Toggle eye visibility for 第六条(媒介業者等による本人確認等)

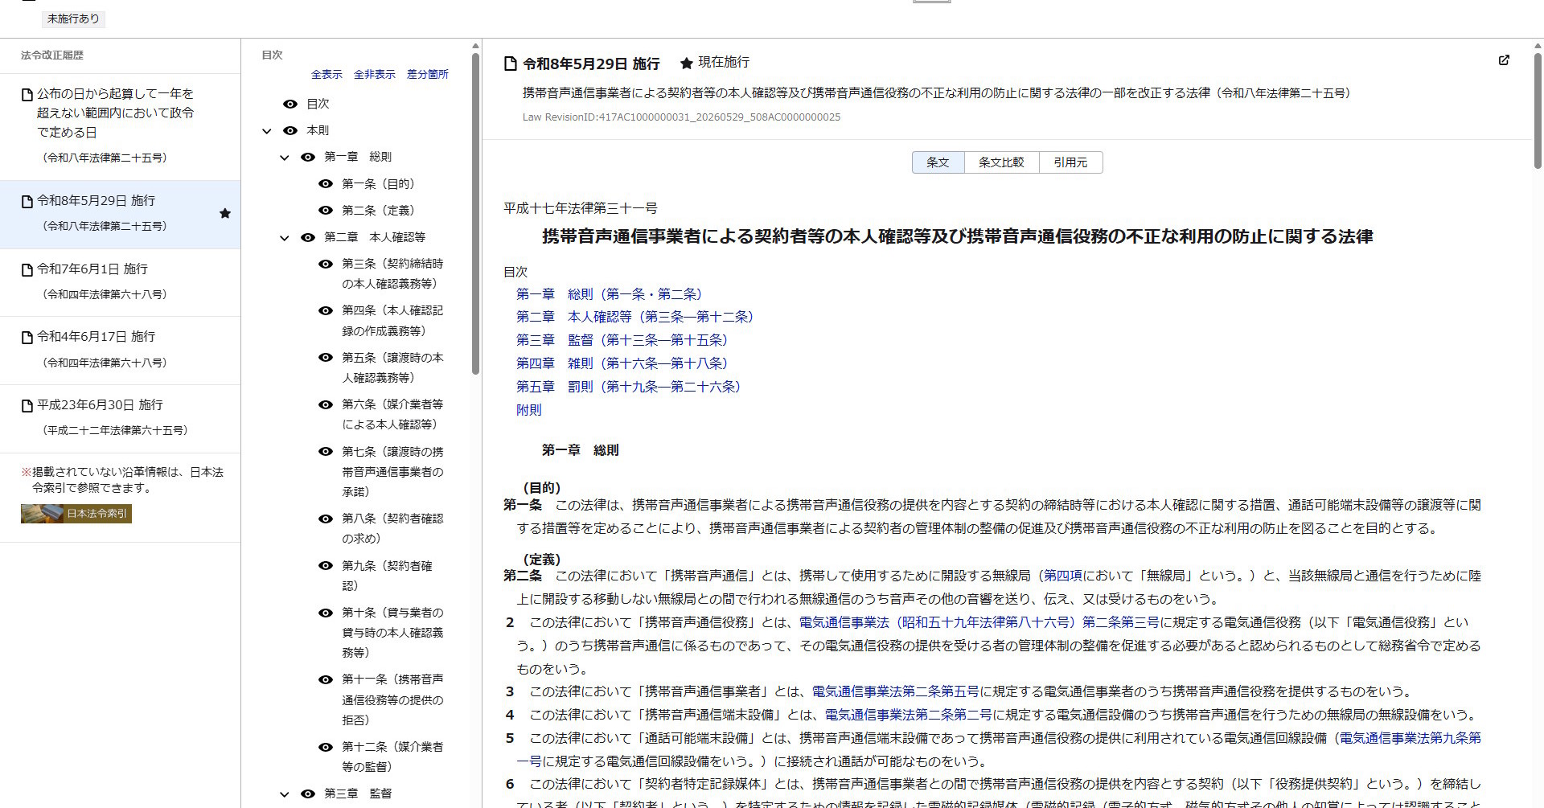pos(326,404)
